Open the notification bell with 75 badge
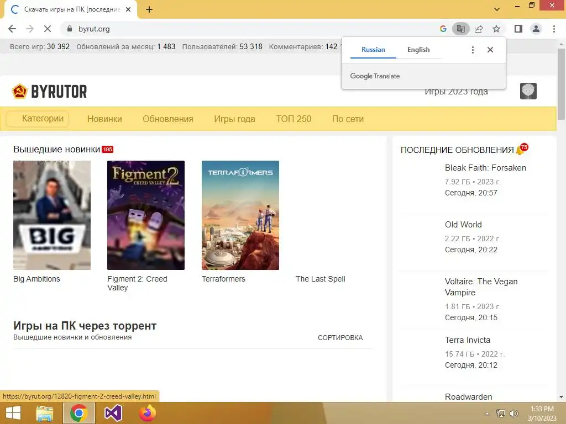The image size is (566, 424). point(522,149)
